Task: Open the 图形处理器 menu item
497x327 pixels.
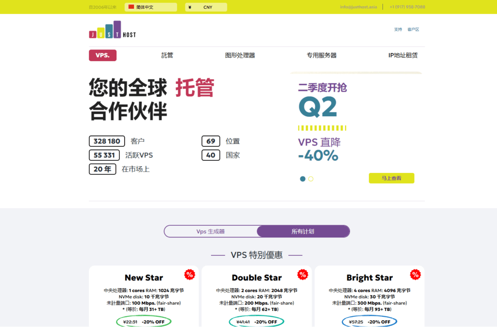Action: pos(240,55)
